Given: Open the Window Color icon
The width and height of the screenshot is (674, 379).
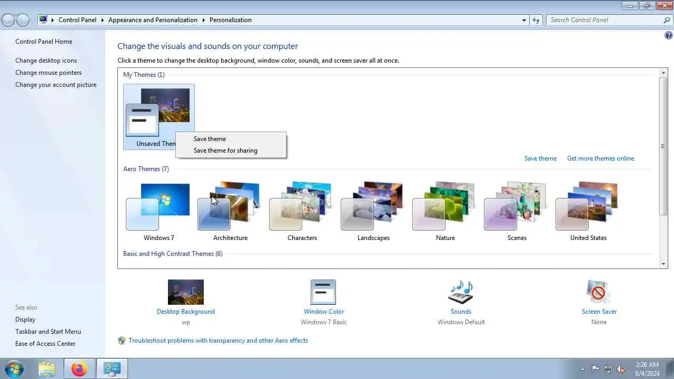Looking at the screenshot, I should [323, 292].
